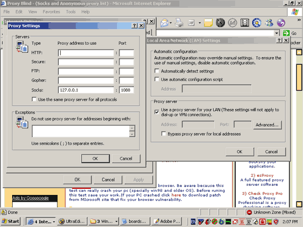The height and width of the screenshot is (227, 303).
Task: Click the Secure proxy address field
Action: coord(86,62)
